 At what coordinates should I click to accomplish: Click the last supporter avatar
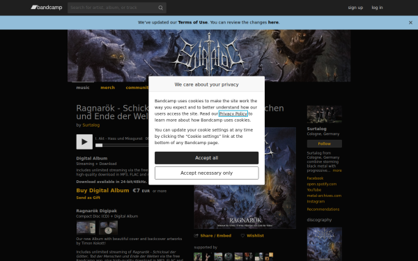tap(269, 257)
